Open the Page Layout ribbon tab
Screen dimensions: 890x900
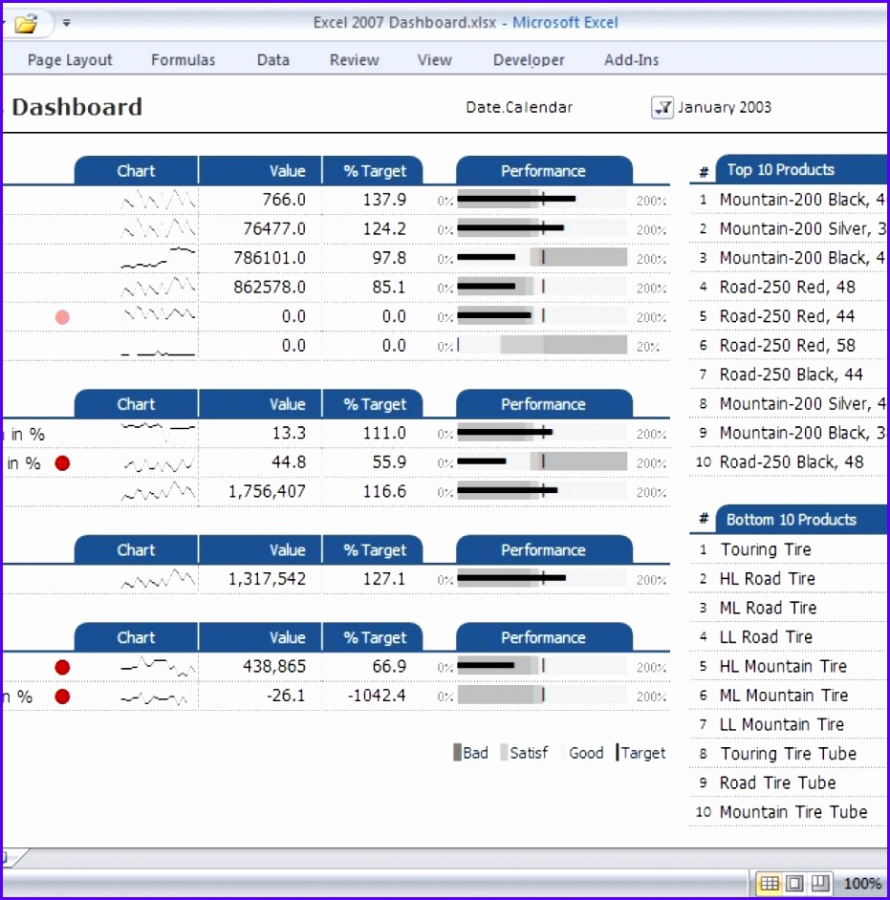(70, 59)
